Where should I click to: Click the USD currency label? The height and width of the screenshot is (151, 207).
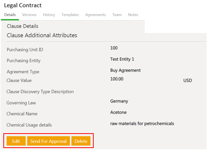[188, 81]
